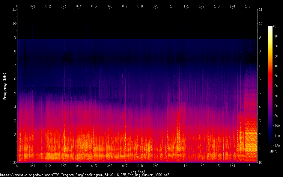The image size is (283, 177).
Task: Click the dBFS color gradient scale bar
Action: [270, 85]
